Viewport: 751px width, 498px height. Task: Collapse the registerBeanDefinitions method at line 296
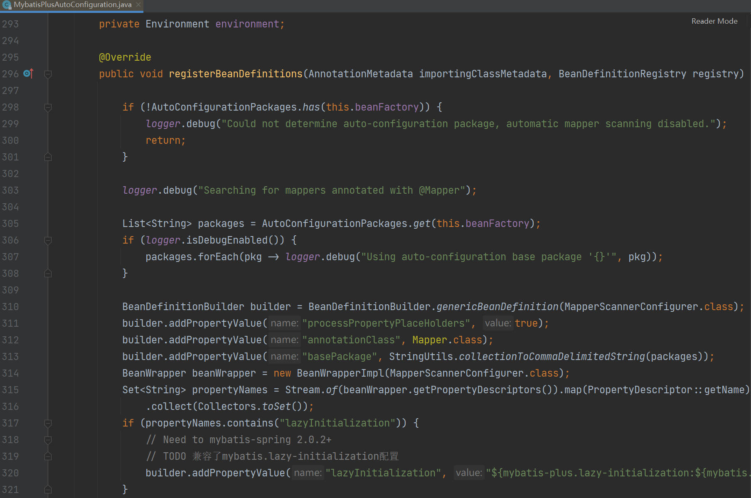tap(48, 74)
